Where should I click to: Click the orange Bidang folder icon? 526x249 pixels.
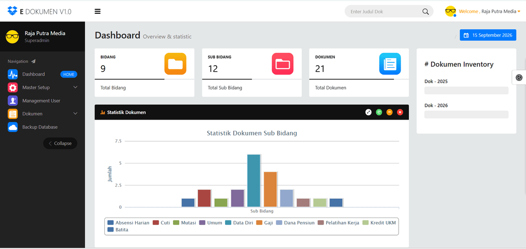(x=175, y=64)
